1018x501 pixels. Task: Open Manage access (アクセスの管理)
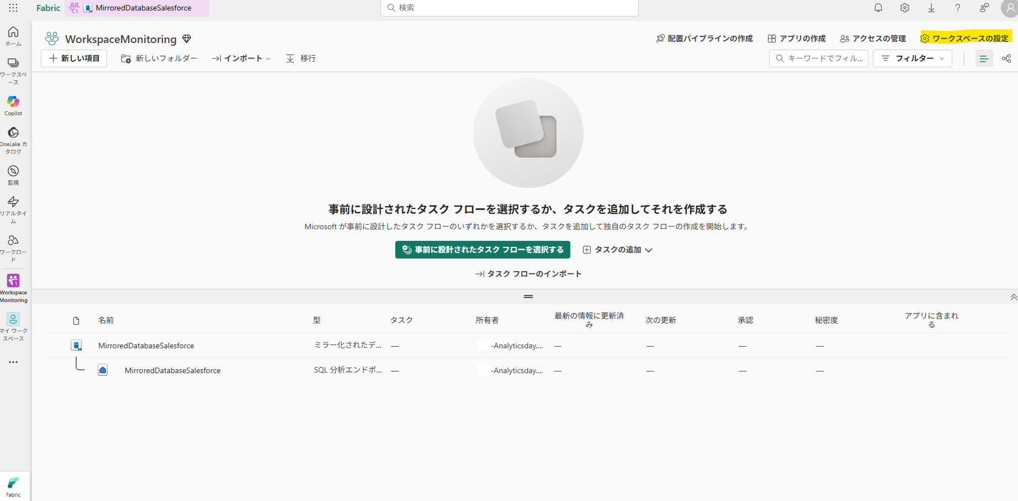(x=873, y=39)
